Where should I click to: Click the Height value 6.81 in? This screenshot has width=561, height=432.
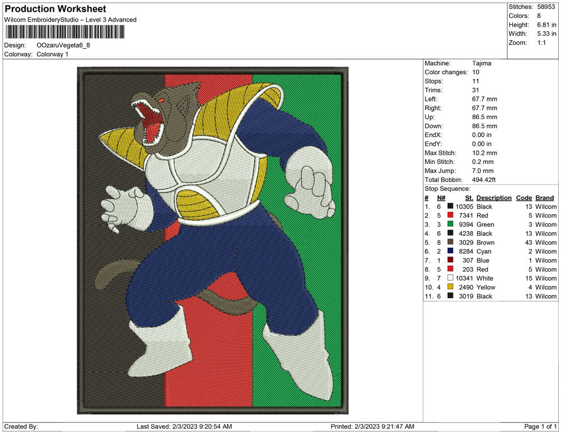click(547, 25)
